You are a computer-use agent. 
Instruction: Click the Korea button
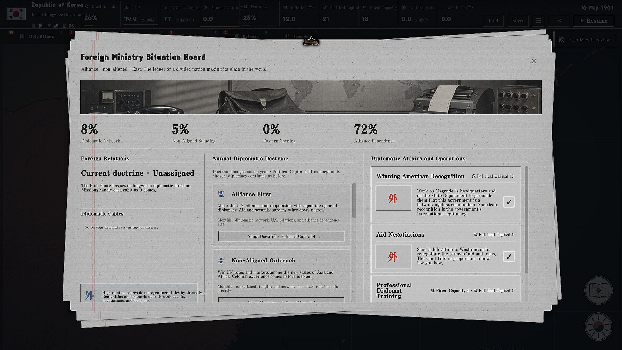point(518,21)
